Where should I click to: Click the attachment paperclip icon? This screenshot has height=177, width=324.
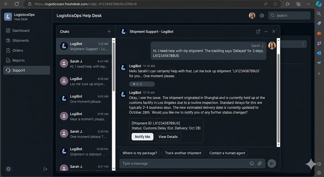pyautogui.click(x=260, y=164)
